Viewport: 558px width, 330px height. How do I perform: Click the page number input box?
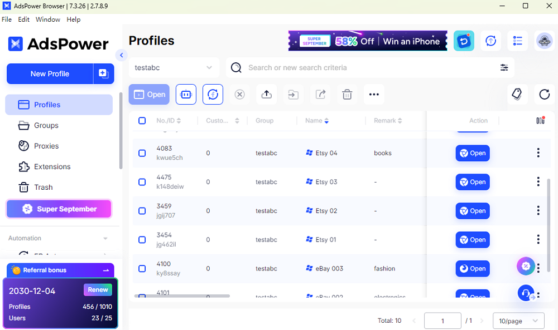[x=442, y=321]
